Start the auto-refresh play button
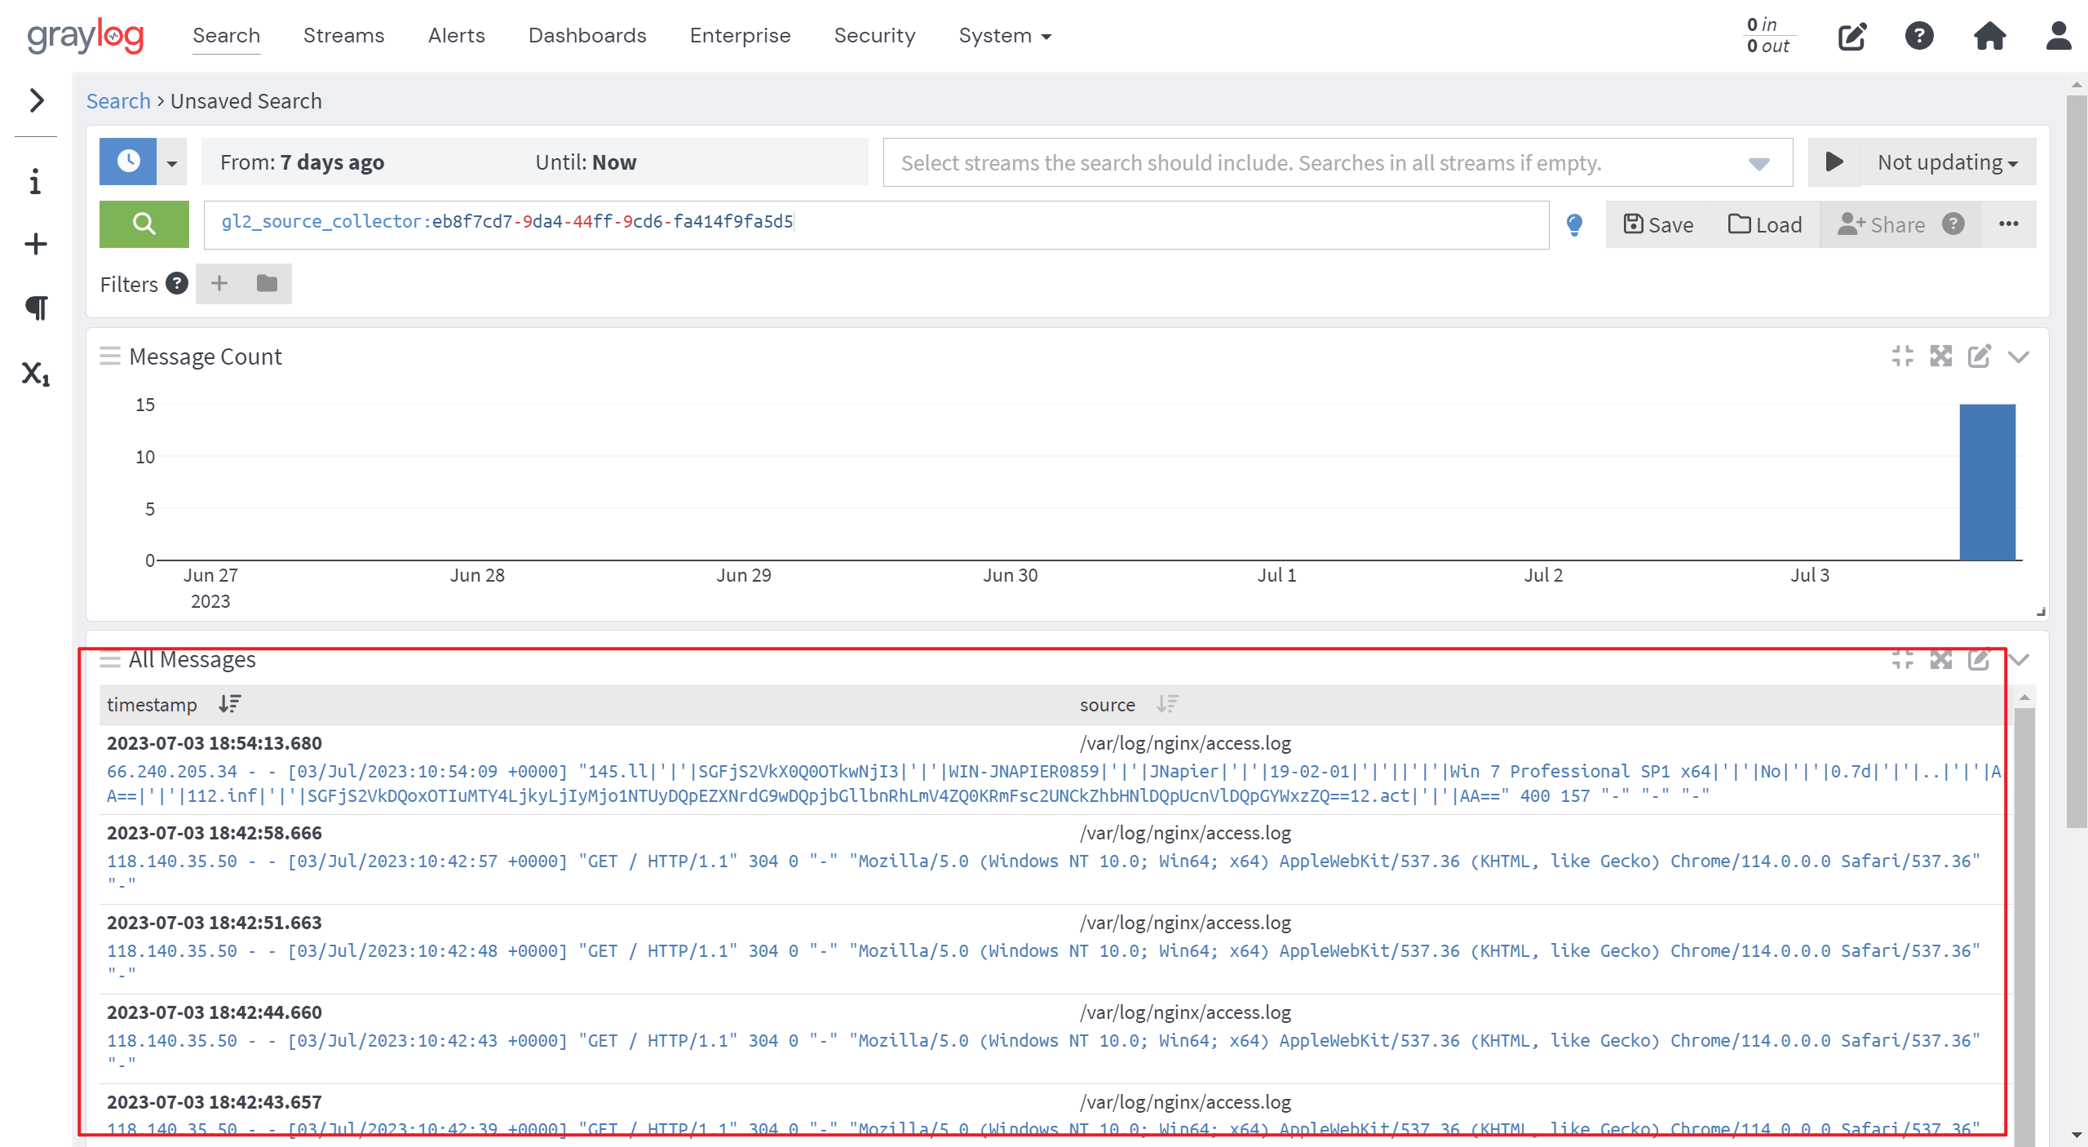Viewport: 2088px width, 1147px height. (x=1834, y=162)
